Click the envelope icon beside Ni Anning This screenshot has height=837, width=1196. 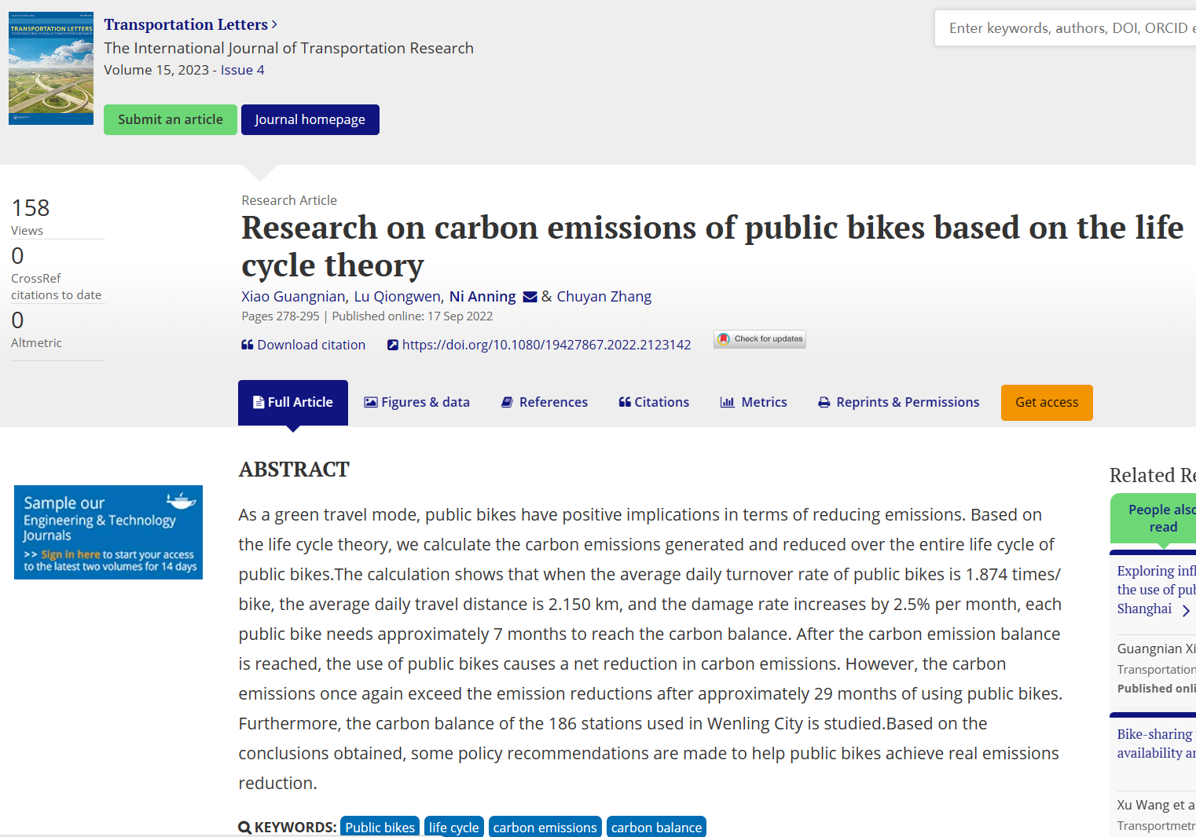pyautogui.click(x=530, y=297)
